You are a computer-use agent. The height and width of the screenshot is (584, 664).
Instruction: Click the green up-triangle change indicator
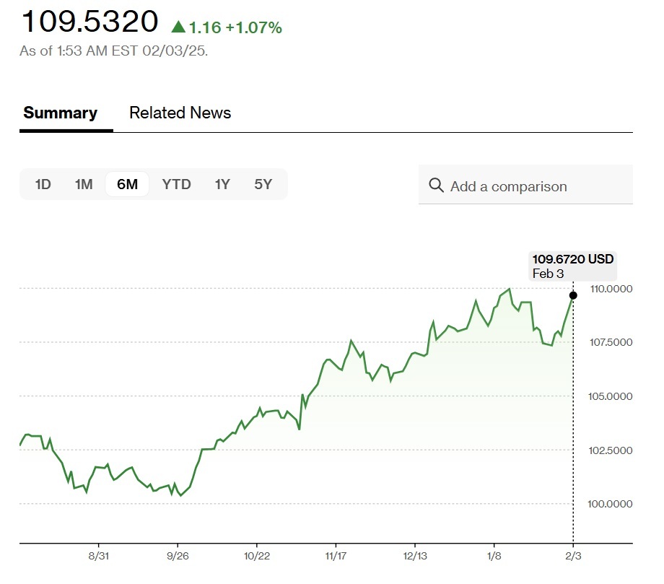178,27
